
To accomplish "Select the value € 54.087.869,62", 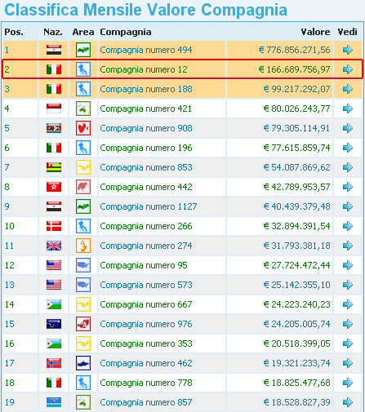I will click(x=296, y=167).
